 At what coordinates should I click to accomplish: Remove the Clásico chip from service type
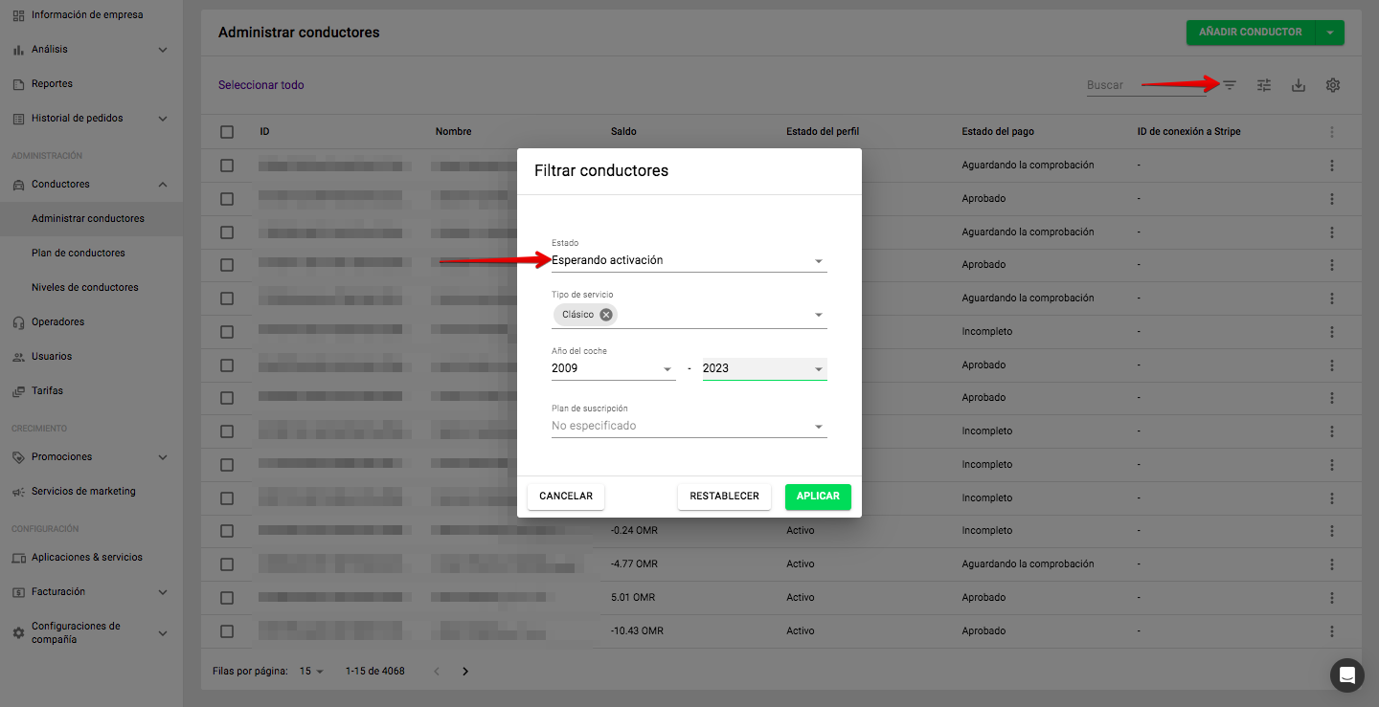[x=606, y=315]
